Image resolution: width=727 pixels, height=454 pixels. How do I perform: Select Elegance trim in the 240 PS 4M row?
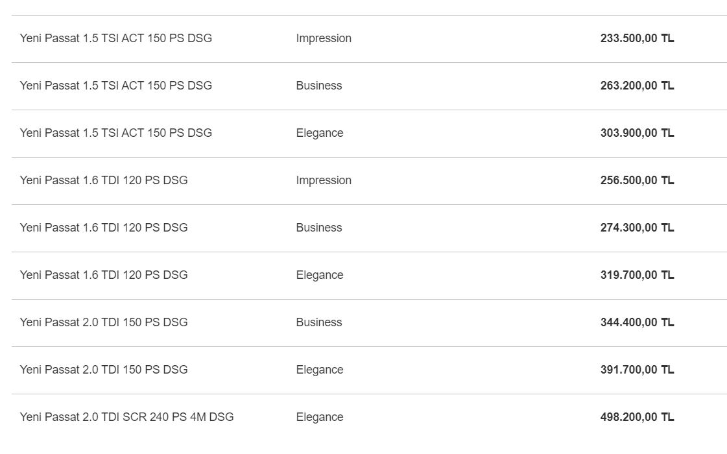(x=320, y=417)
